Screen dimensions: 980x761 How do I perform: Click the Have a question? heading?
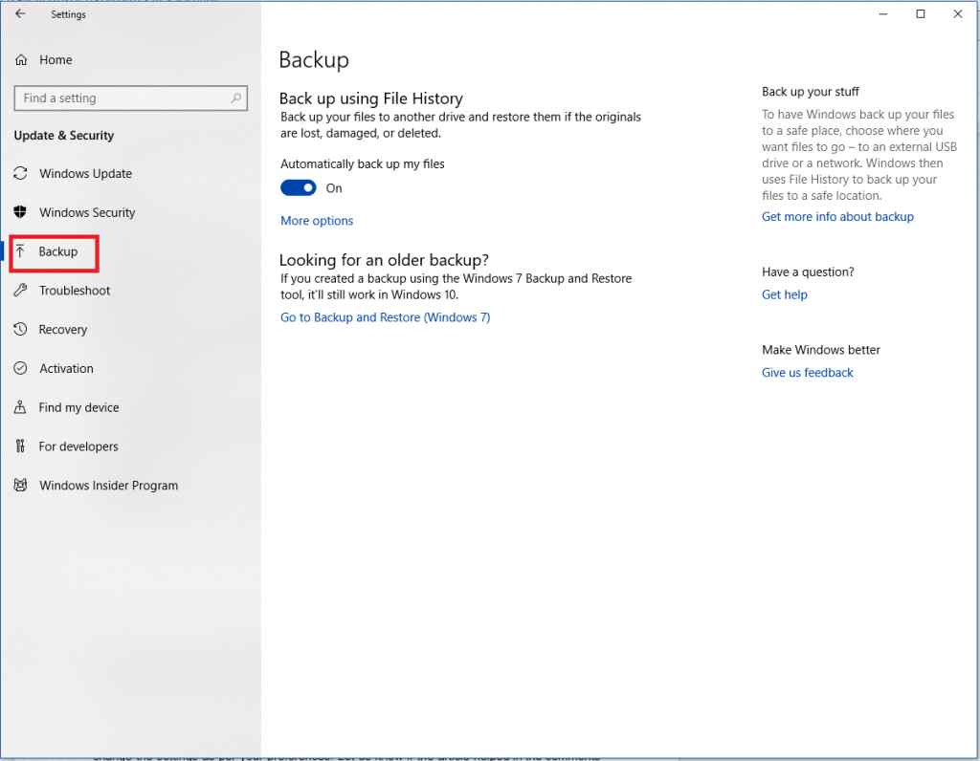coord(808,272)
